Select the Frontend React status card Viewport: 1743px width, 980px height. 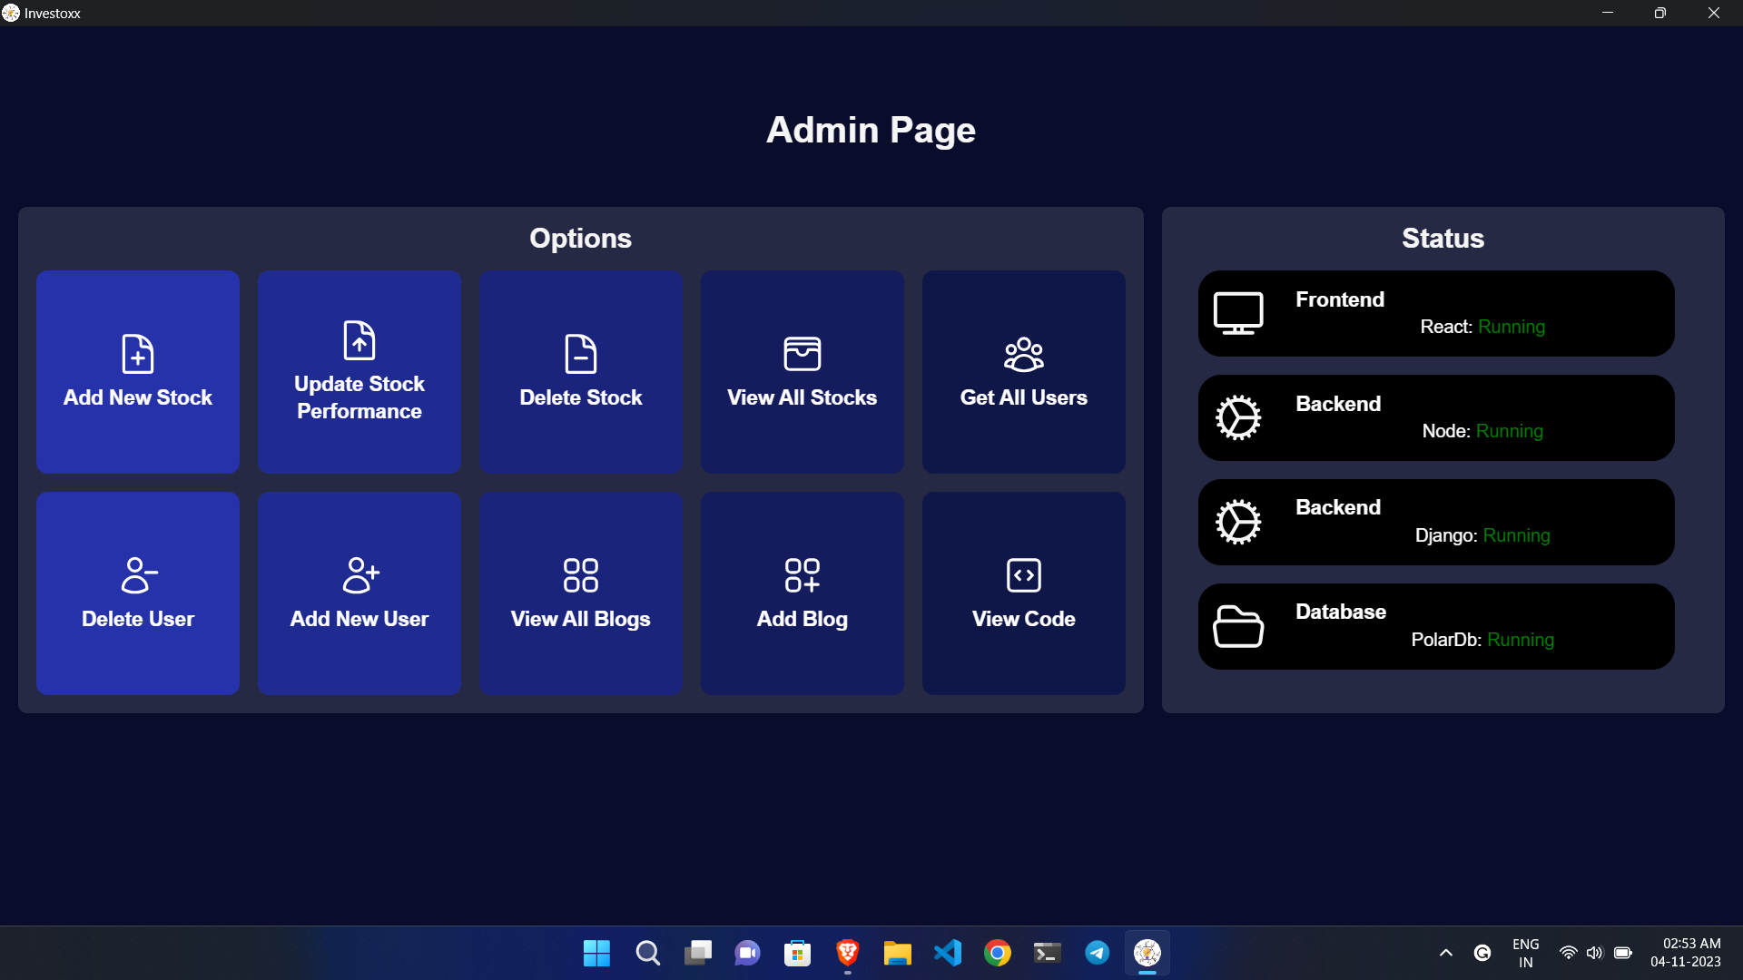1436,313
